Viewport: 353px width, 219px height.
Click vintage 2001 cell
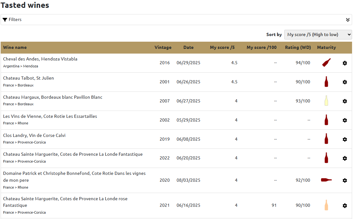click(164, 82)
